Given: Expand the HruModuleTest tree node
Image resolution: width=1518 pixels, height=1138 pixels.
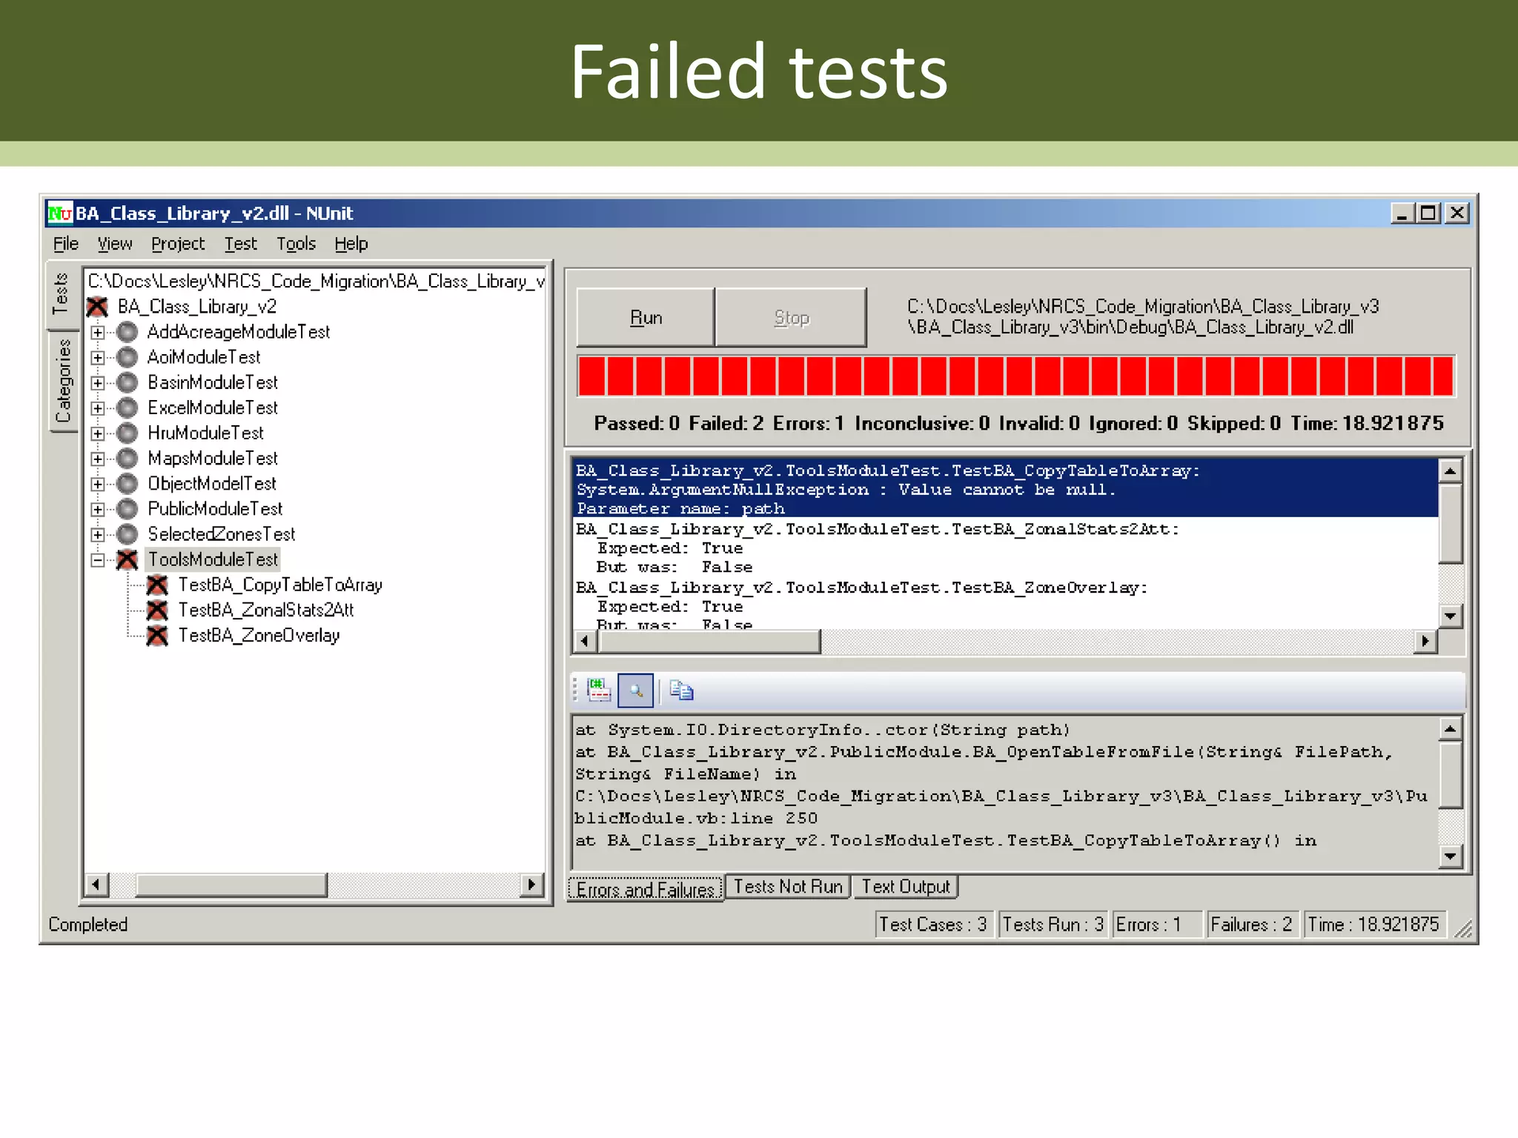Looking at the screenshot, I should coord(98,433).
